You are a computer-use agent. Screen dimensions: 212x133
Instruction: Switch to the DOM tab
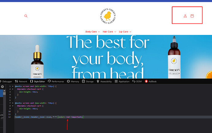(137, 82)
